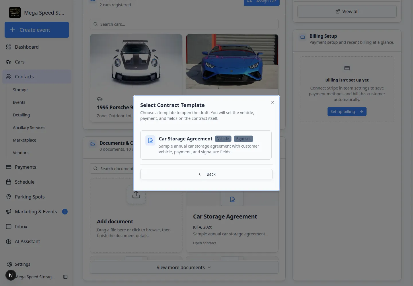Click the Create event button
The width and height of the screenshot is (413, 286).
tap(37, 30)
